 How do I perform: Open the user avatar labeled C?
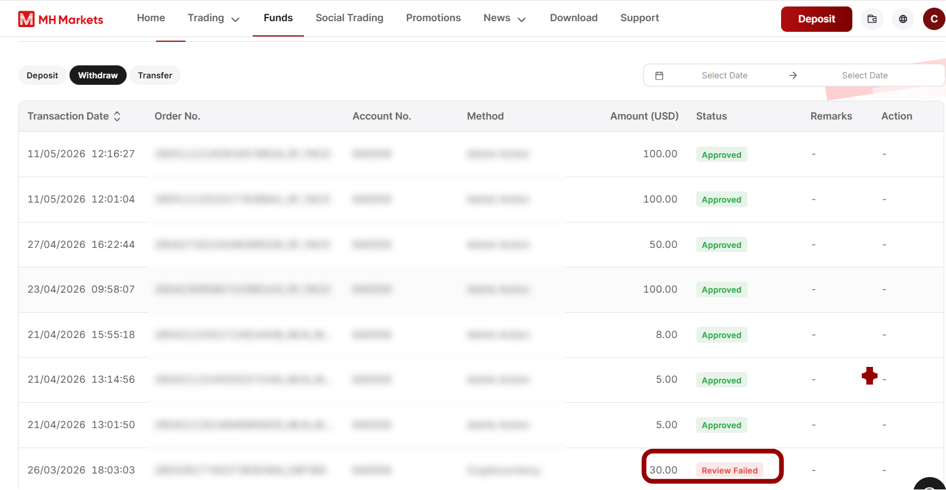pos(934,19)
